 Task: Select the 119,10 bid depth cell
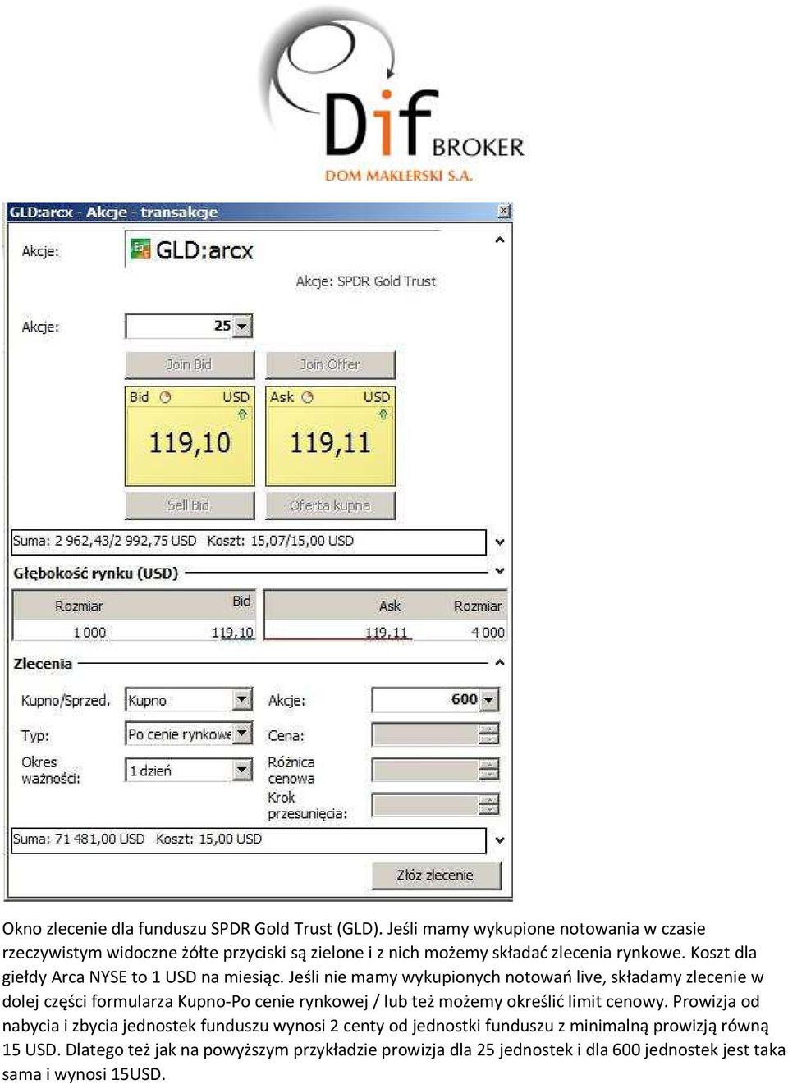232,633
